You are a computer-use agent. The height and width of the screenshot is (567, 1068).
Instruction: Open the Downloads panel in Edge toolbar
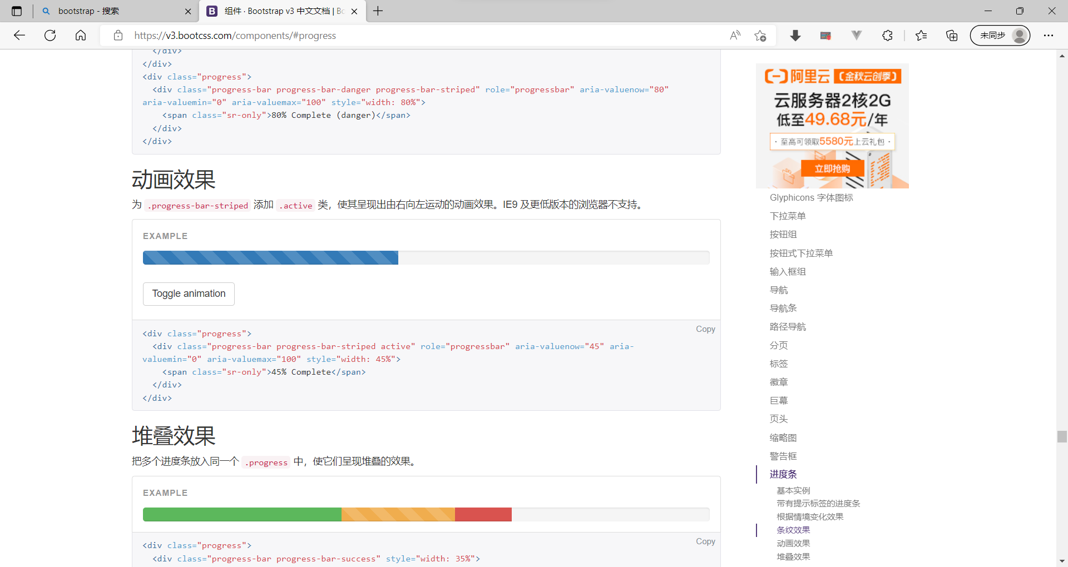pyautogui.click(x=795, y=35)
